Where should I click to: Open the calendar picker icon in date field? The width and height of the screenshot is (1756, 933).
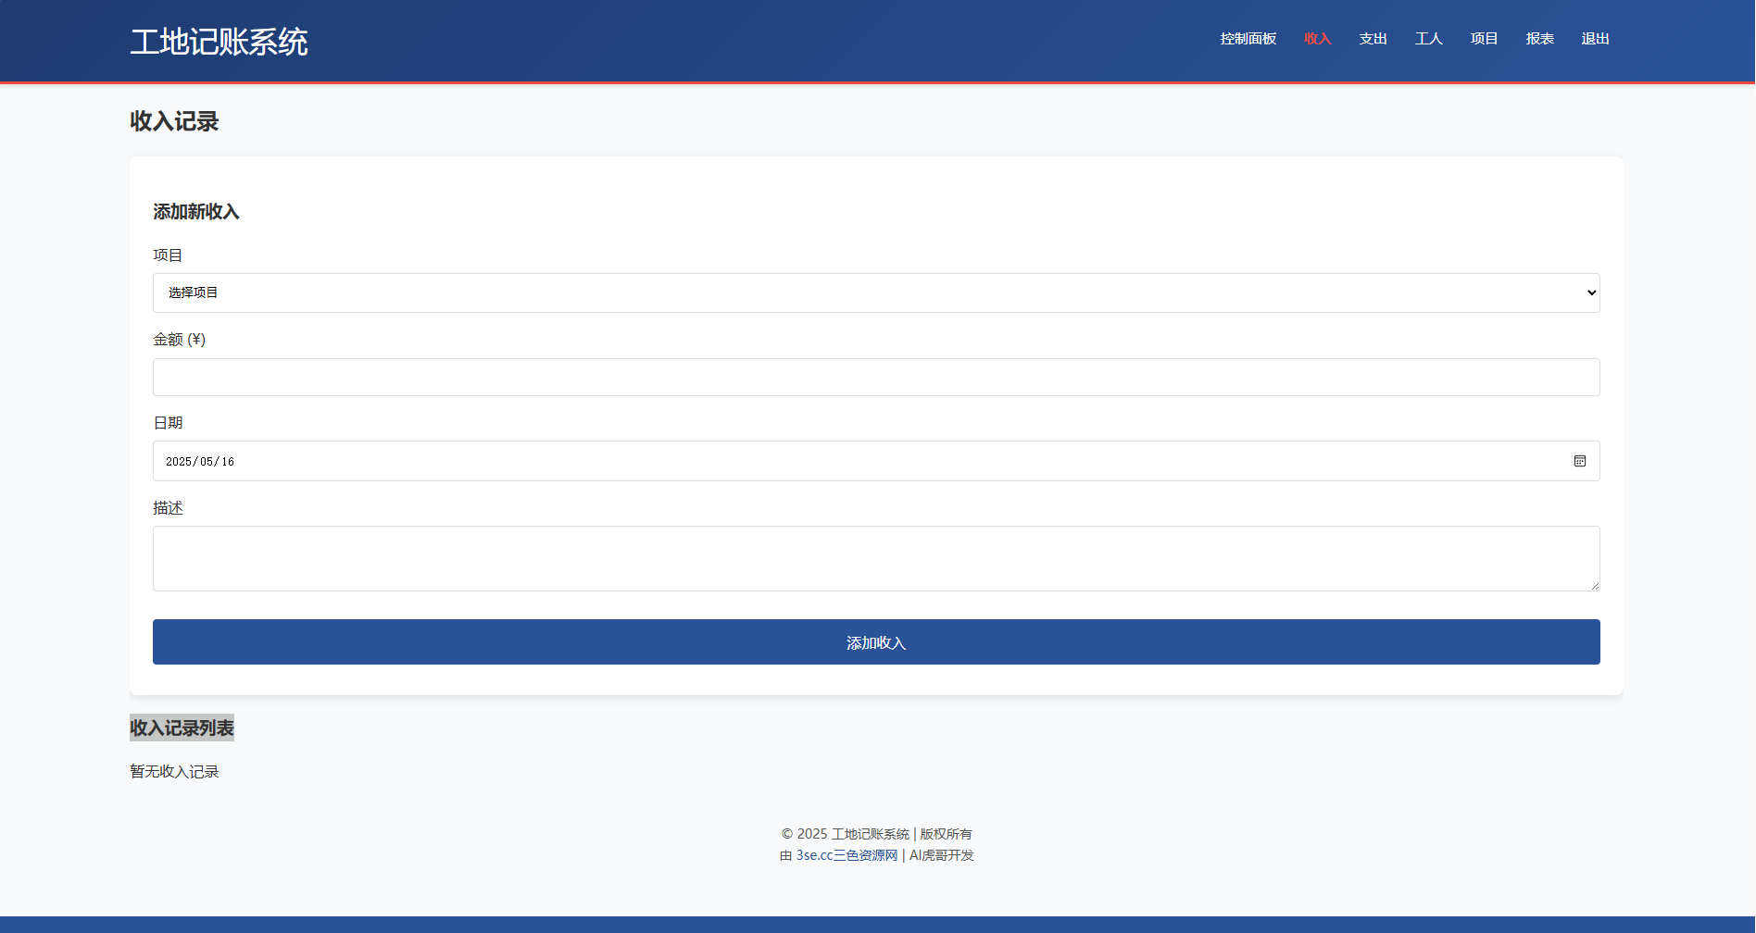(x=1579, y=461)
